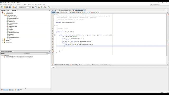Open the Run Project dropdown arrow
This screenshot has width=169, height=95.
tap(43, 7)
